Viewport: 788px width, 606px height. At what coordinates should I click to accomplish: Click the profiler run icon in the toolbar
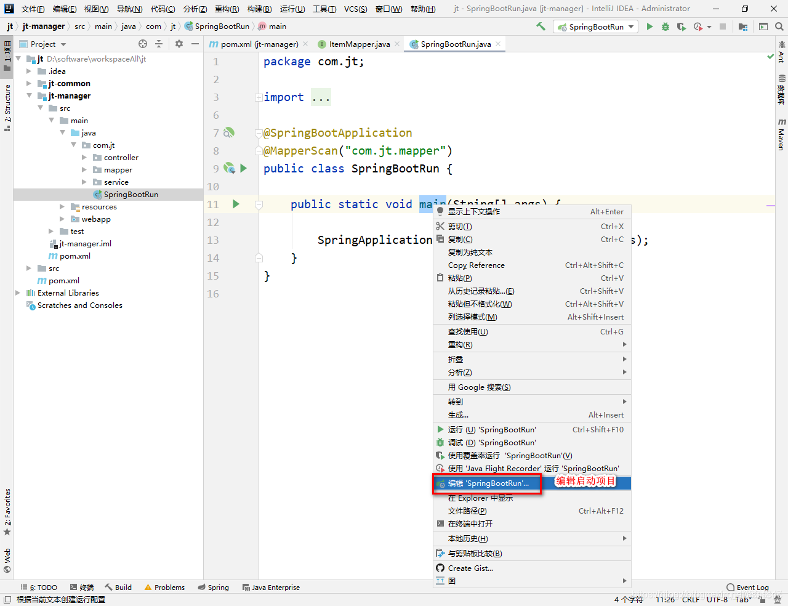tap(697, 26)
